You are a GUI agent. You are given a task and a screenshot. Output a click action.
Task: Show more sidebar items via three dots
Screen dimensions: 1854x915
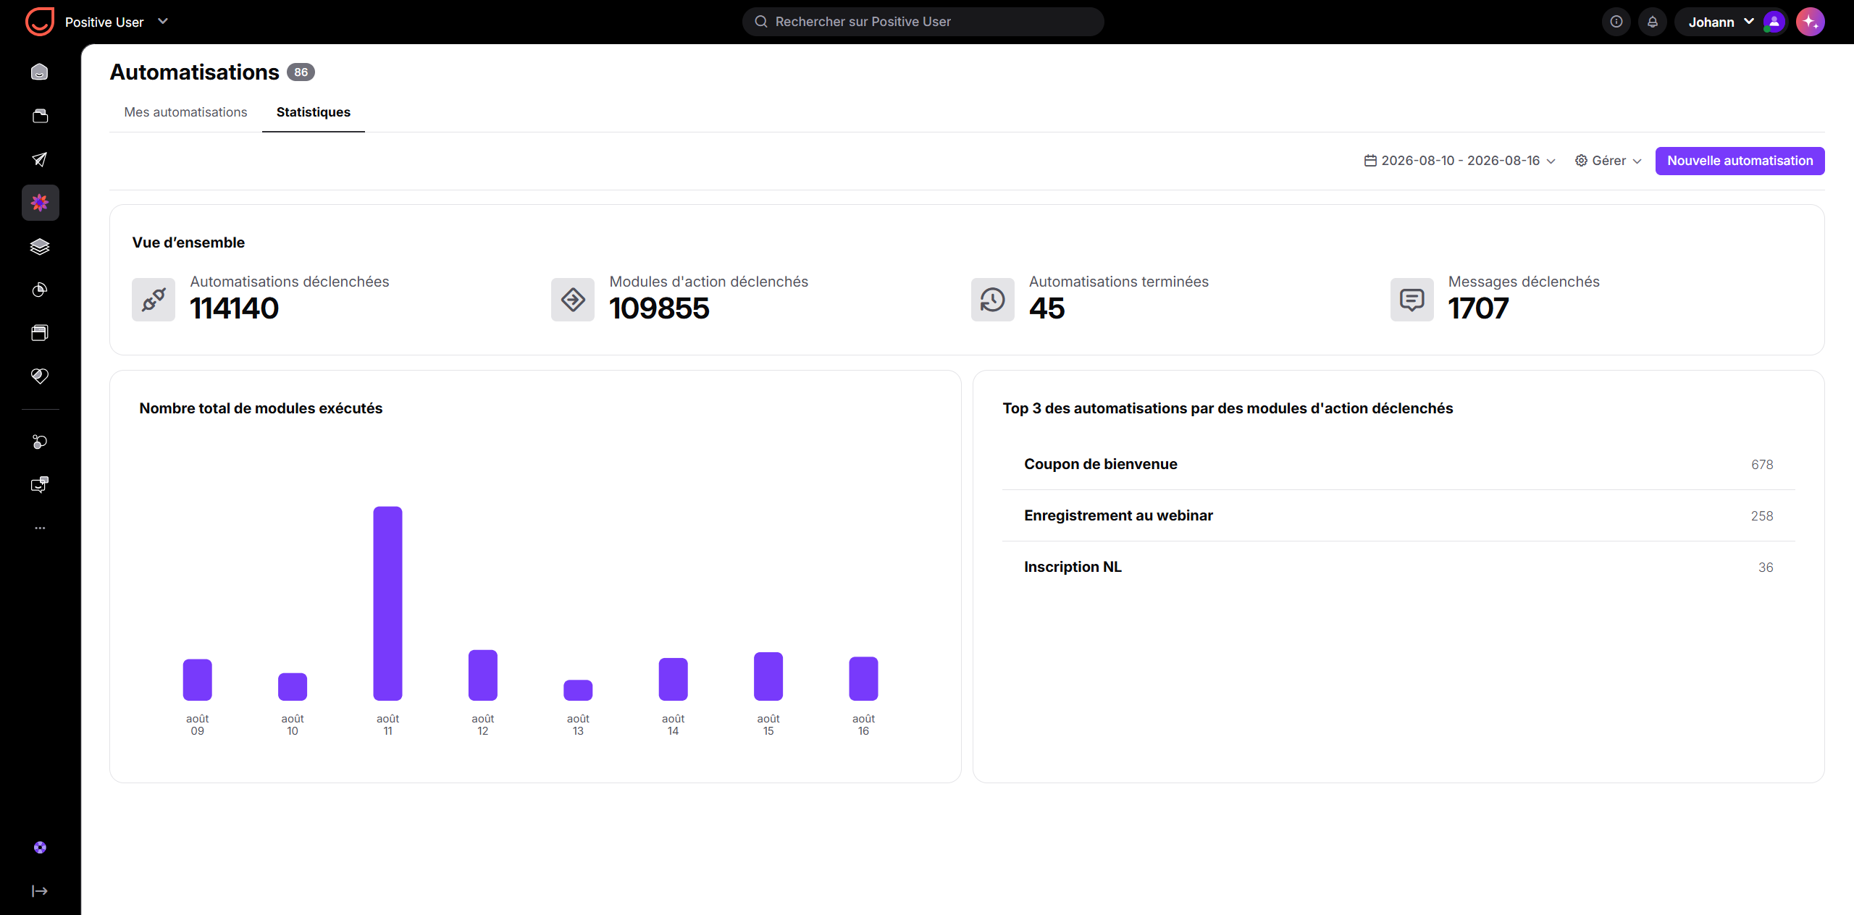(x=40, y=528)
